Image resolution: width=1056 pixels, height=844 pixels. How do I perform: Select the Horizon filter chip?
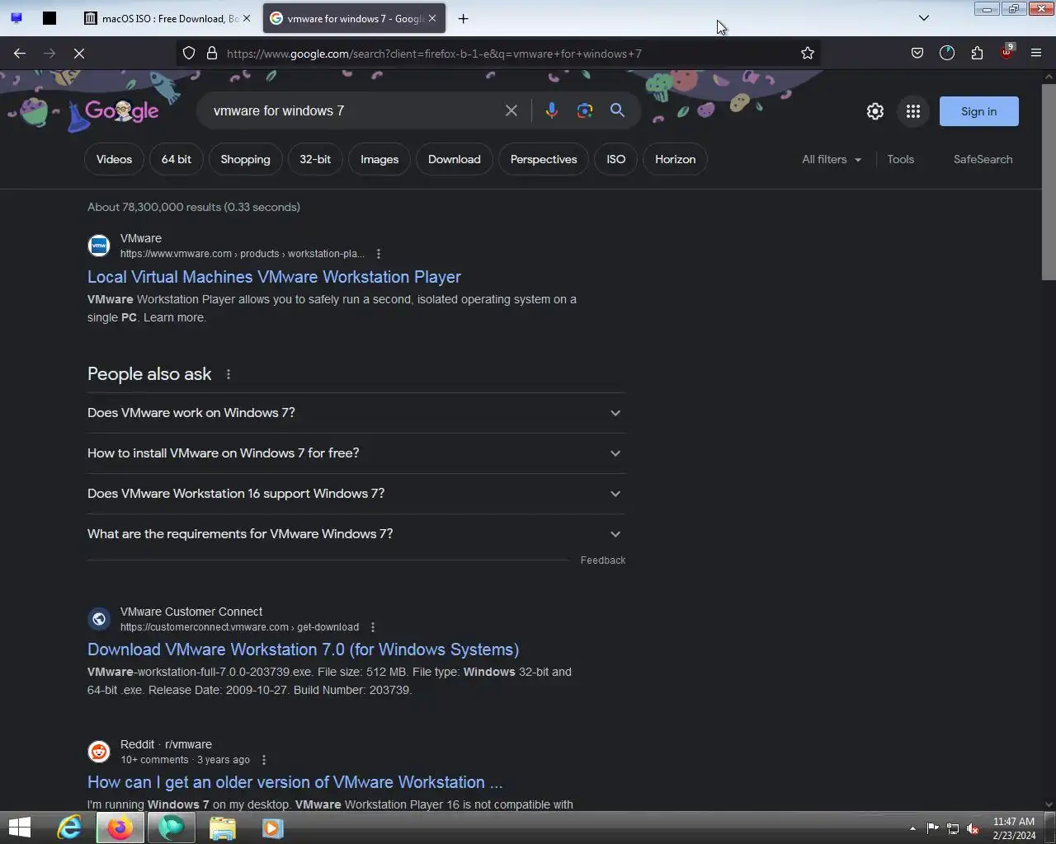coord(676,159)
